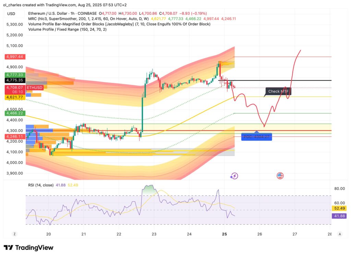Click the yellow 52.49 RSI value label

pyautogui.click(x=340, y=208)
